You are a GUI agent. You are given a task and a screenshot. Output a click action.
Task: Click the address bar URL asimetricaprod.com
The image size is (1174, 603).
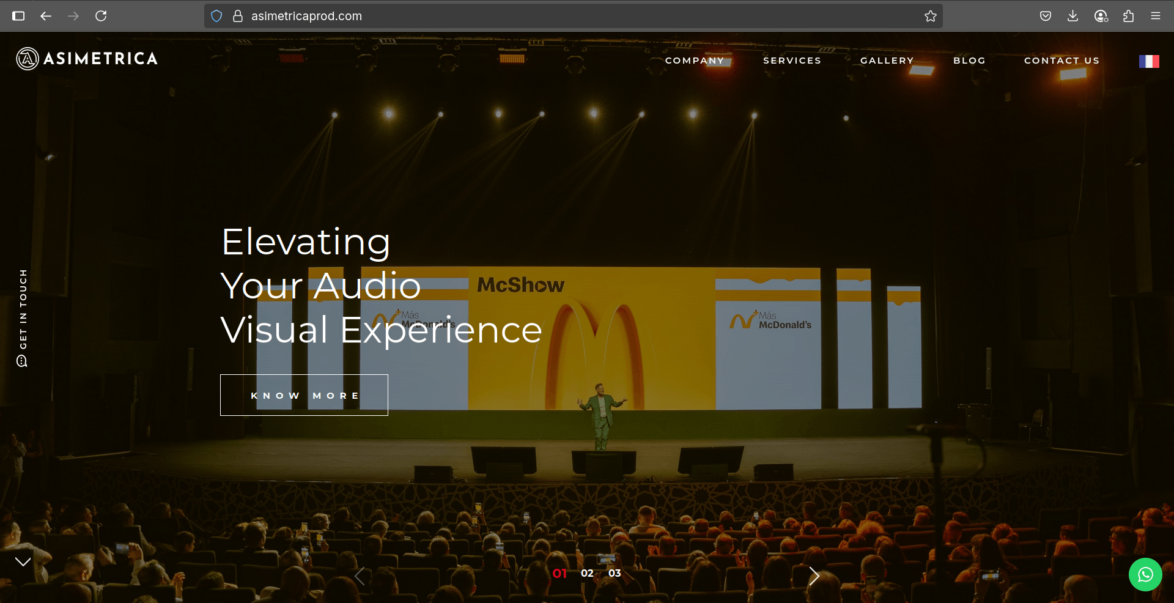pos(306,16)
